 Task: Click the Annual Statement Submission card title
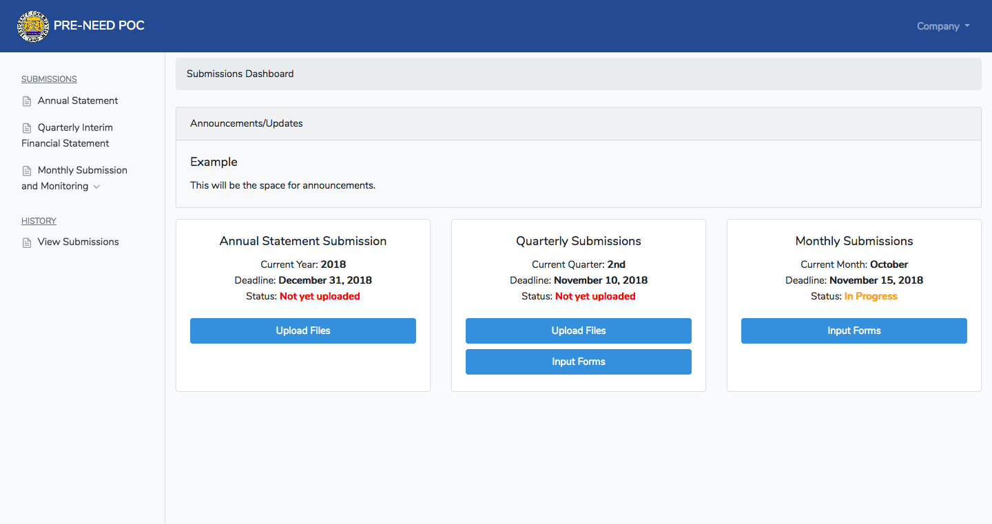click(303, 241)
